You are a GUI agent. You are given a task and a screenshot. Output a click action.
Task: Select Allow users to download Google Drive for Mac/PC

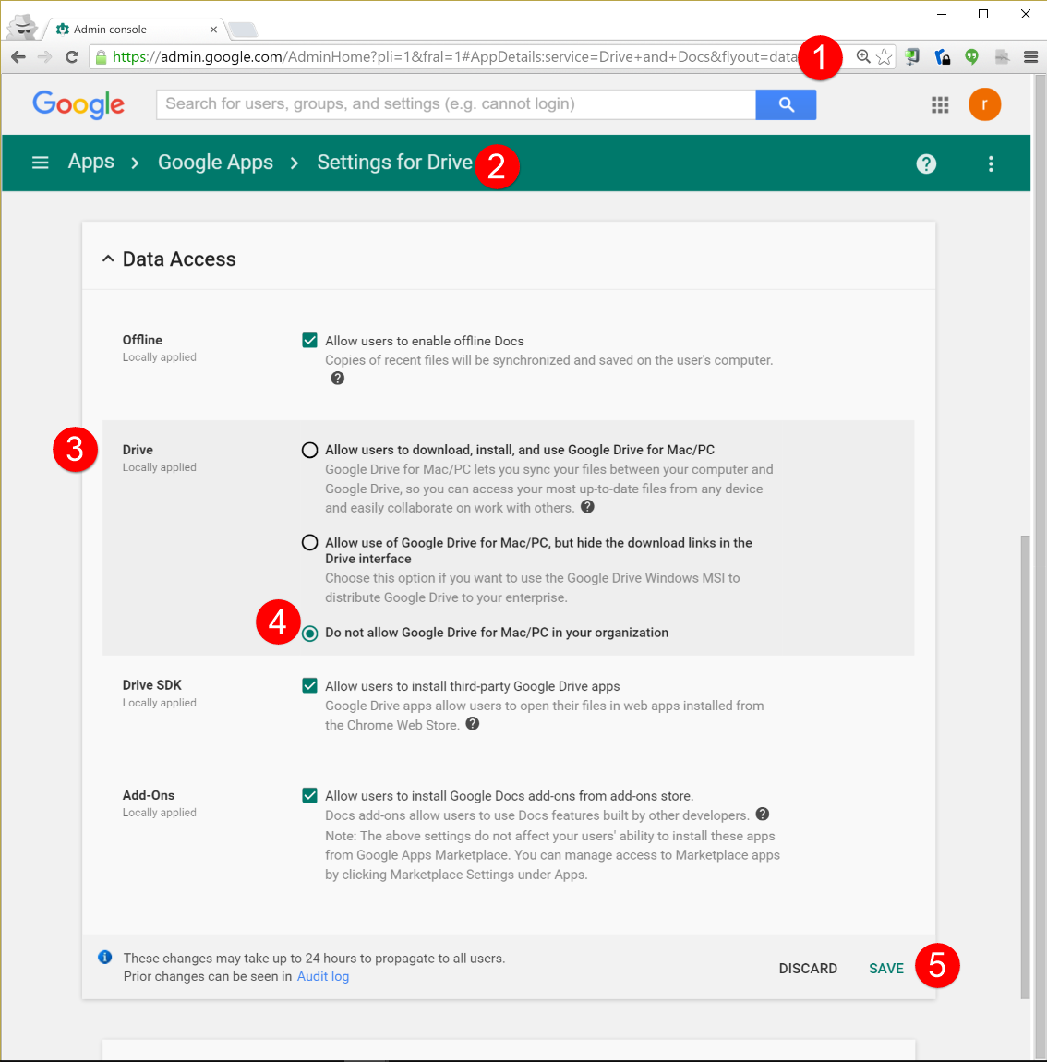[309, 450]
